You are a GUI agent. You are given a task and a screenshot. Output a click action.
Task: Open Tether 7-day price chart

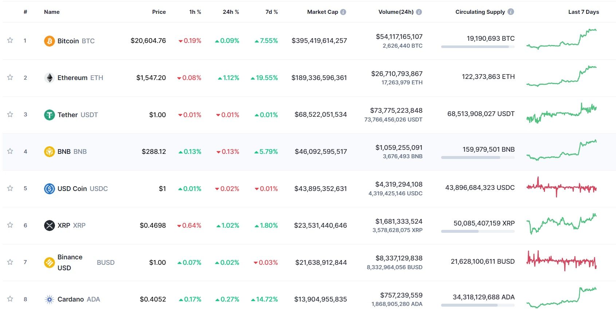(x=561, y=113)
